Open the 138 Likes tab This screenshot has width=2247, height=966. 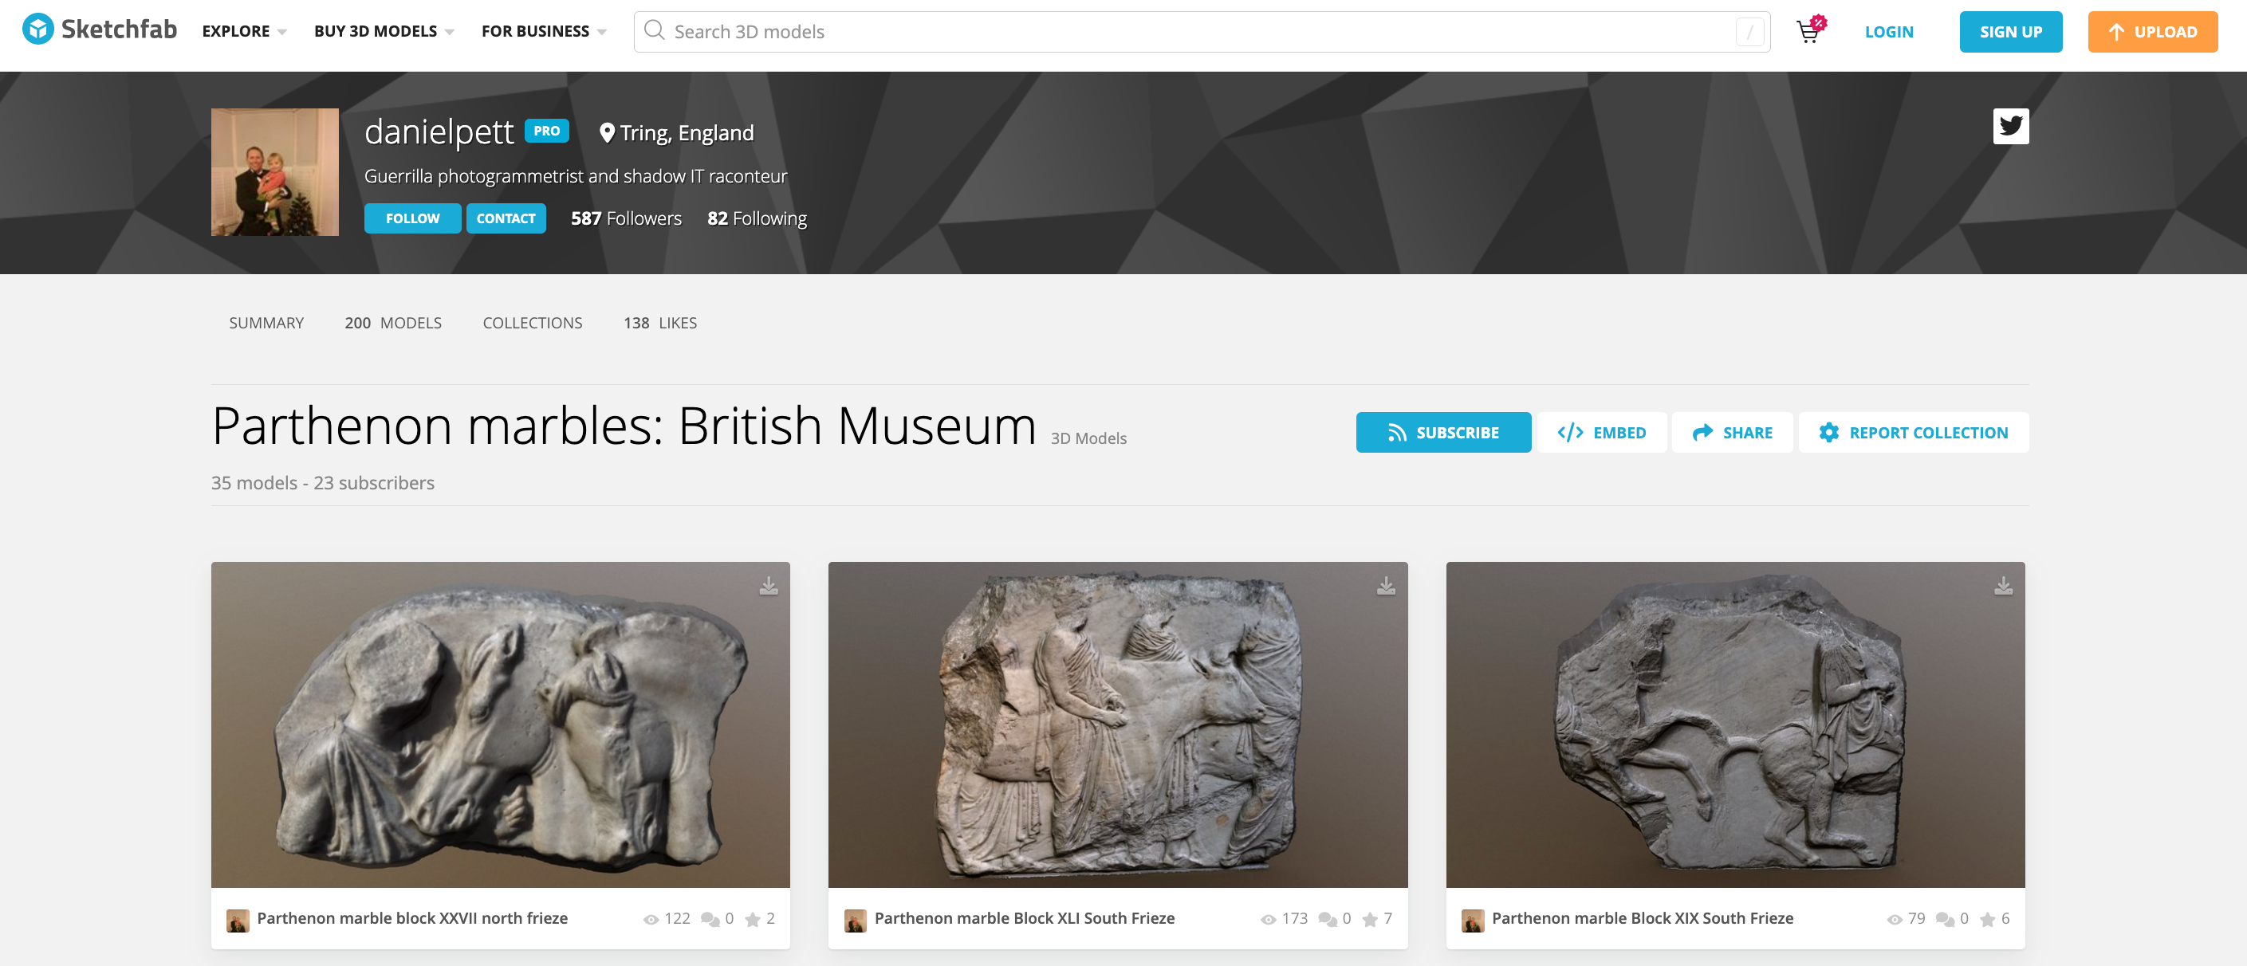[x=659, y=323]
